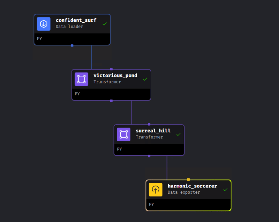Click the green checkmark on victorious_pond block
The image size is (279, 222).
click(145, 79)
